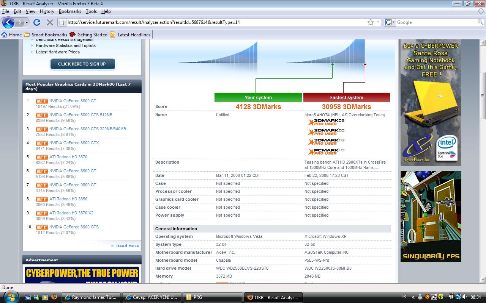The image size is (486, 303).
Task: Bookmark this page with the star icon
Action: (x=371, y=22)
